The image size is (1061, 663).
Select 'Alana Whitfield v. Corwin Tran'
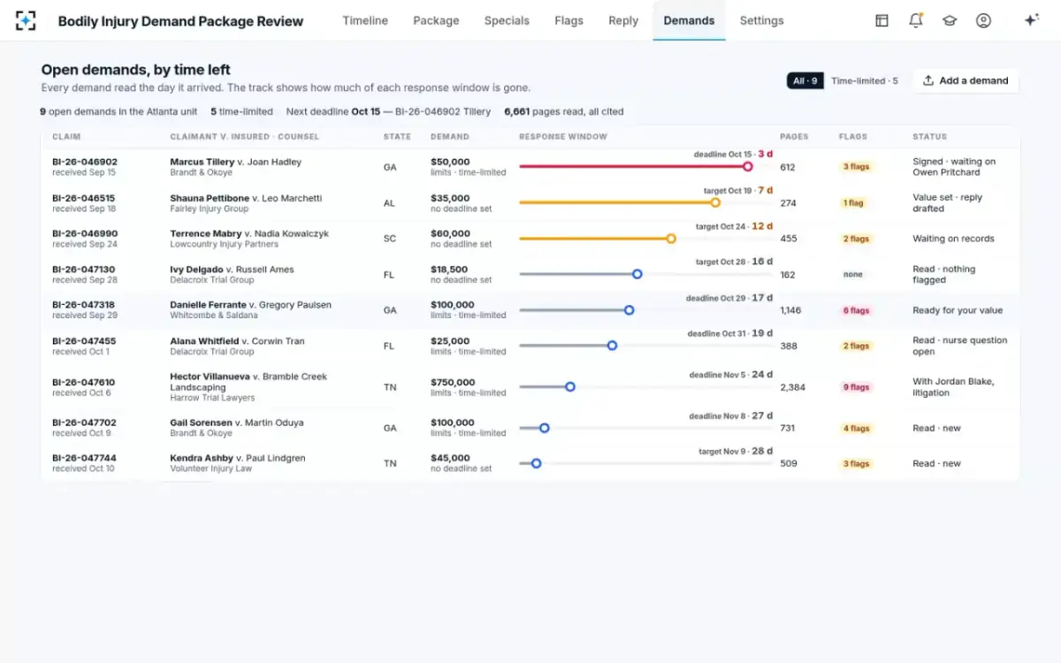pyautogui.click(x=237, y=341)
